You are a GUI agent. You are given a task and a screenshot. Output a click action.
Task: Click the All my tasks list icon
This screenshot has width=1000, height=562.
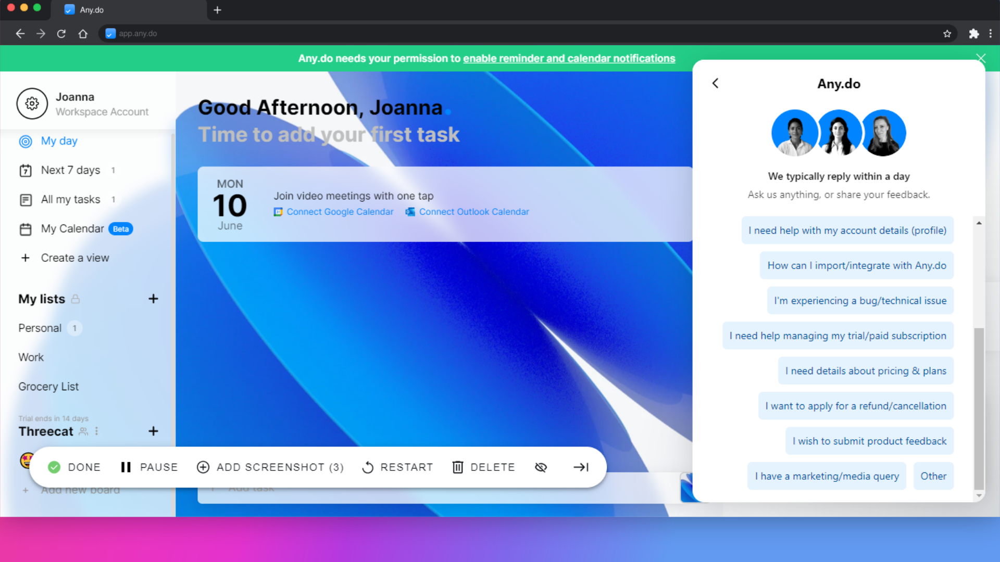[26, 200]
